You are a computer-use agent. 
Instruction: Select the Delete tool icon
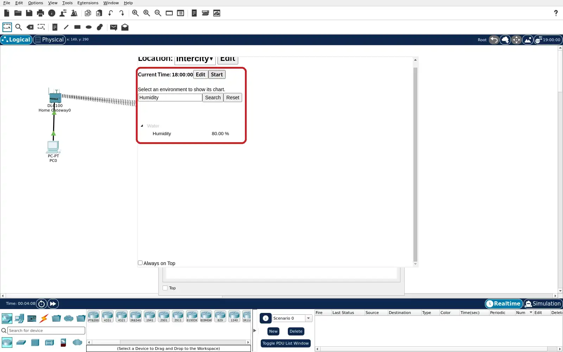(x=30, y=27)
